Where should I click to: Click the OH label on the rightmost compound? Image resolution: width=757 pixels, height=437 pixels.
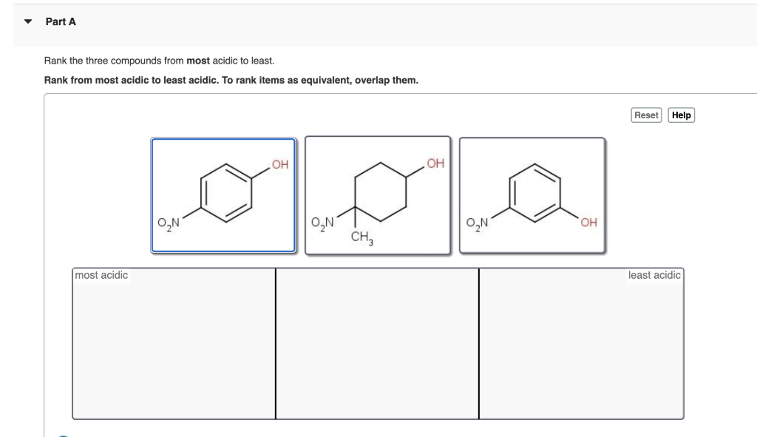pos(586,221)
